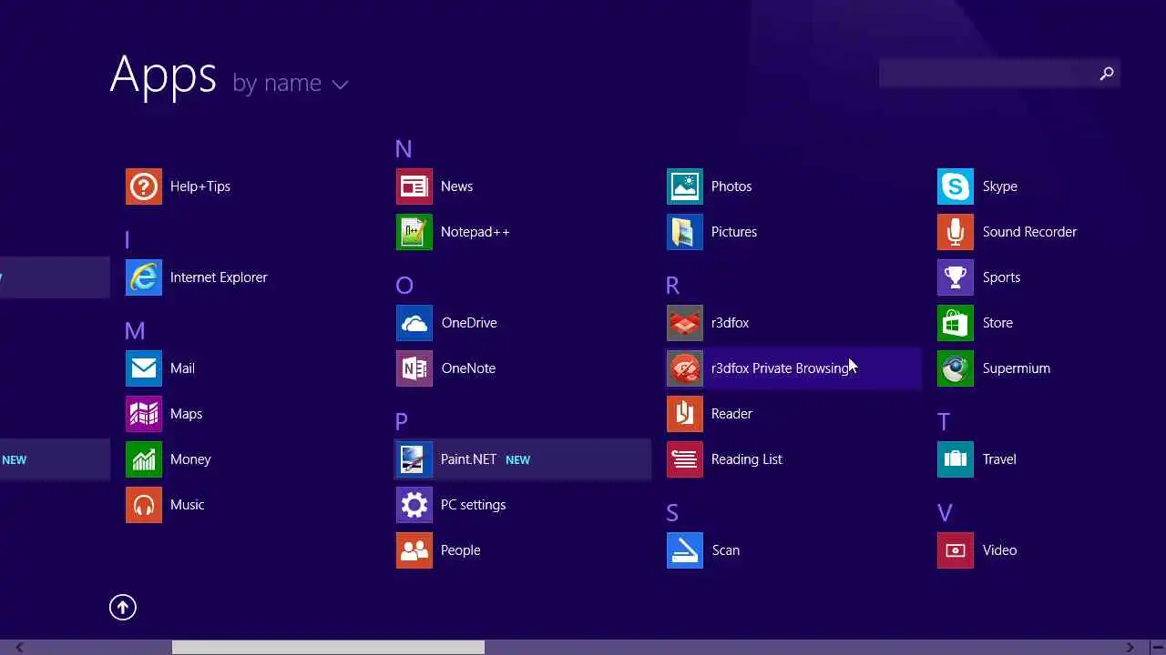1166x655 pixels.
Task: Click the S letter group header
Action: point(672,513)
